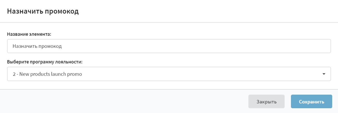Viewport: 338px width, 113px height.
Task: Open the loyalty program combo box
Action: 169,74
